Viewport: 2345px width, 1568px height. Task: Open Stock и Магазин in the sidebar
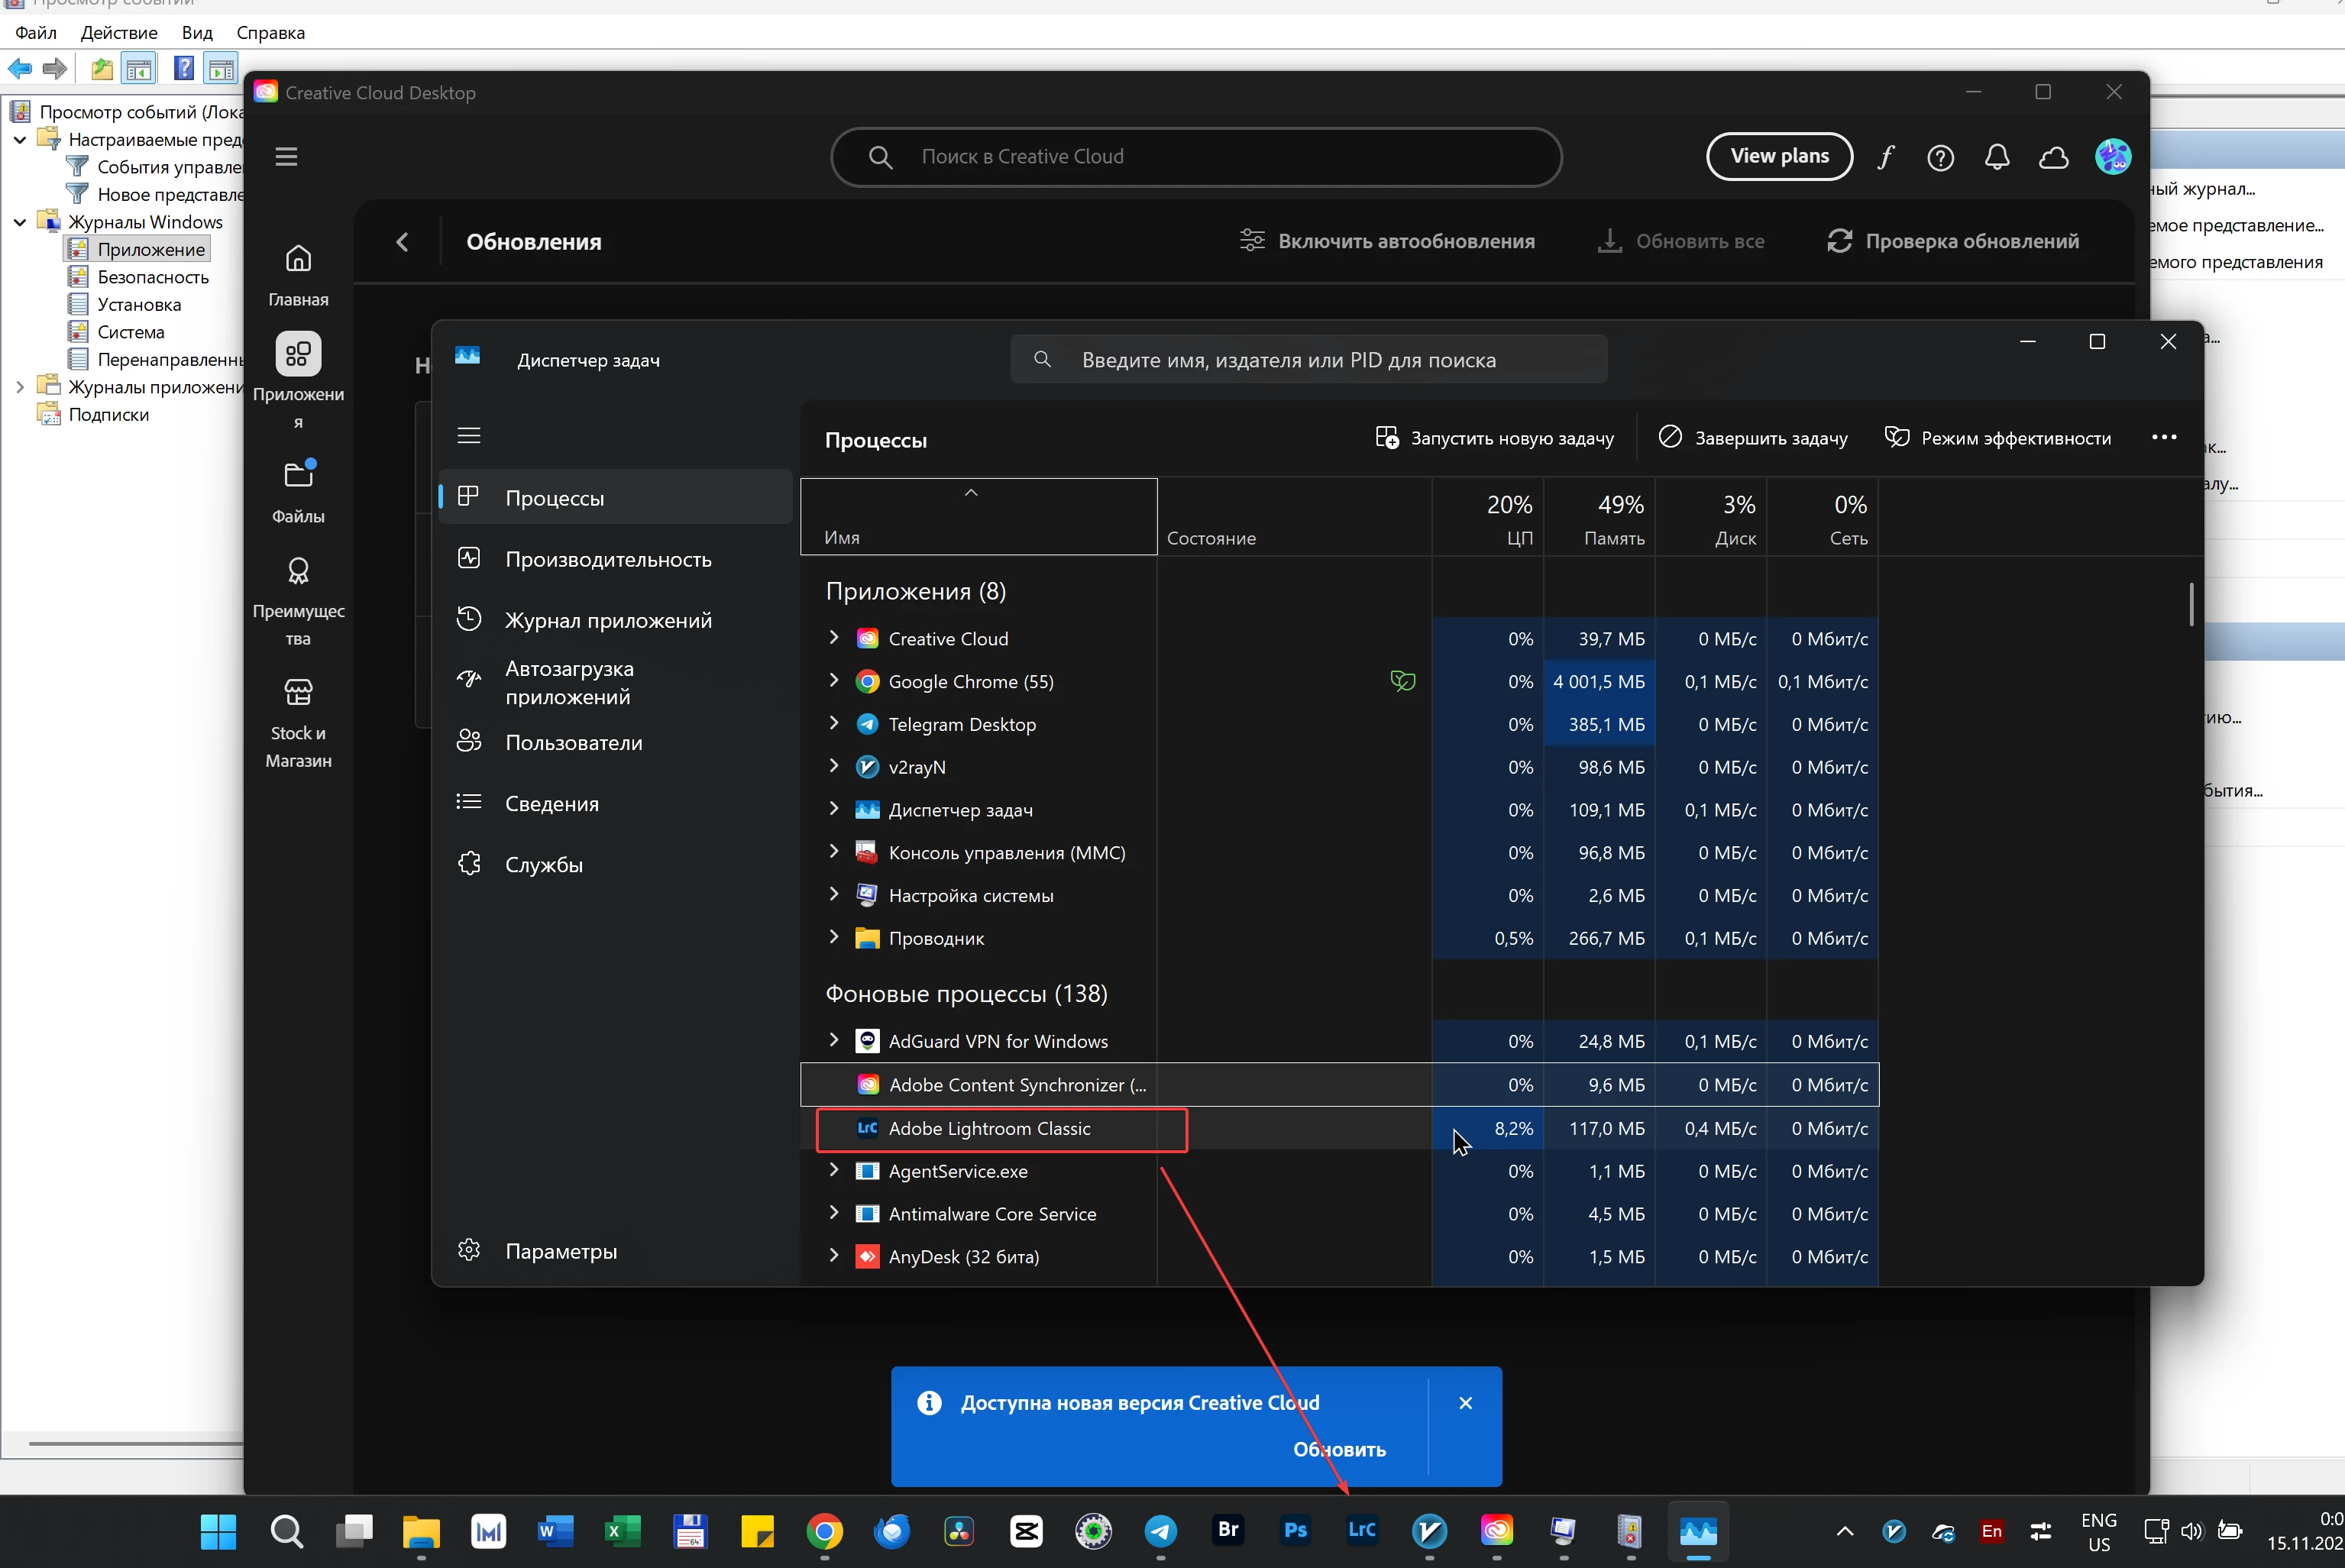pyautogui.click(x=298, y=722)
